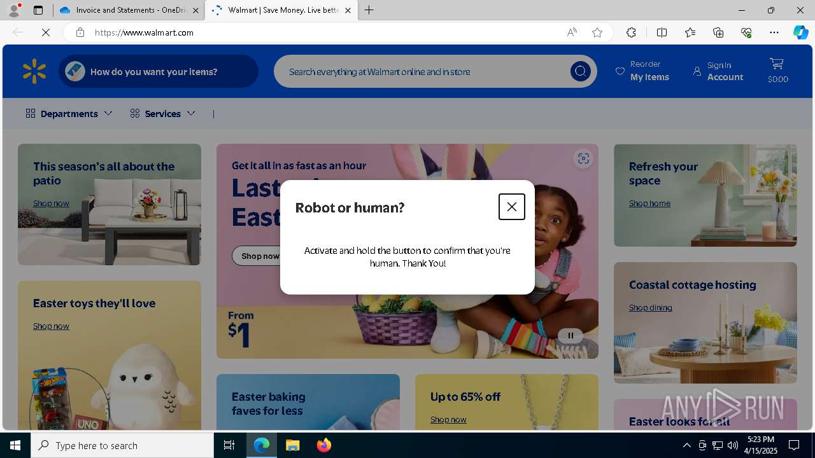Show hidden system tray icons
Viewport: 815px width, 458px height.
click(x=686, y=445)
